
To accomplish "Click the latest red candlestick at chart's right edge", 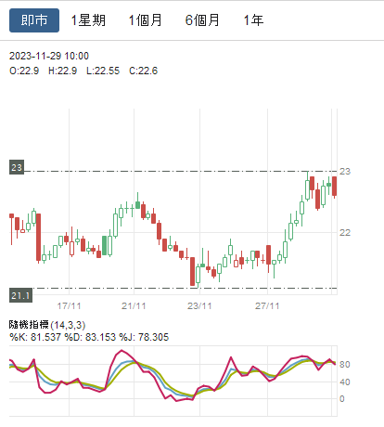I will (x=334, y=187).
